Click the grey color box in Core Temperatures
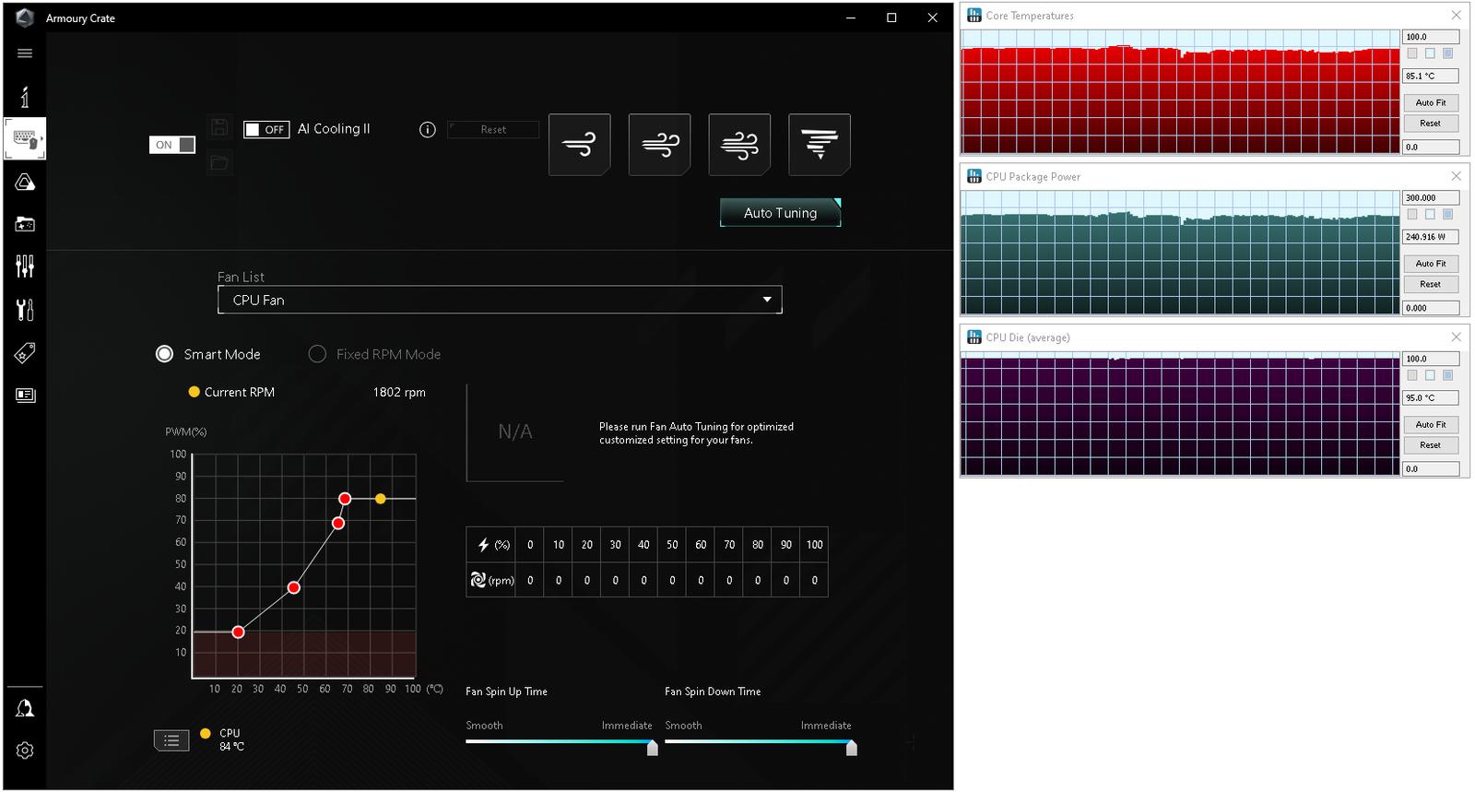 pyautogui.click(x=1412, y=53)
